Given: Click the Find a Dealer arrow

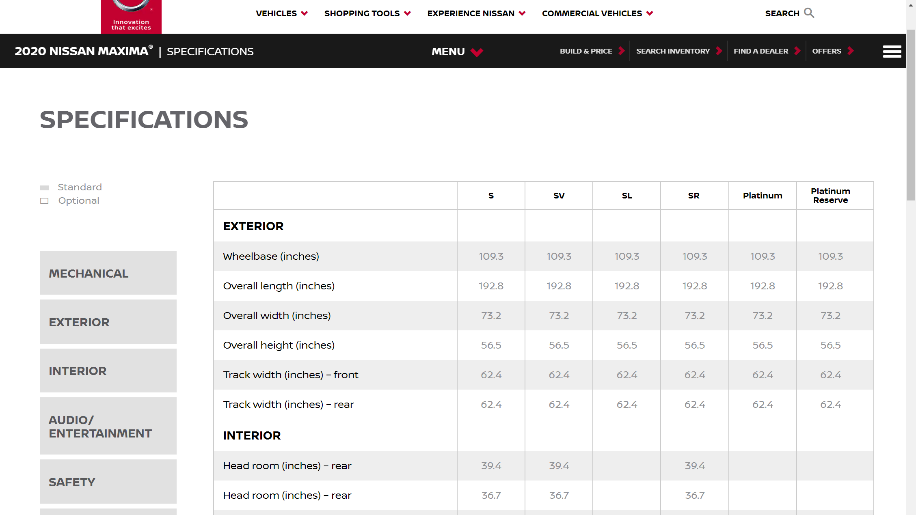Looking at the screenshot, I should [797, 51].
